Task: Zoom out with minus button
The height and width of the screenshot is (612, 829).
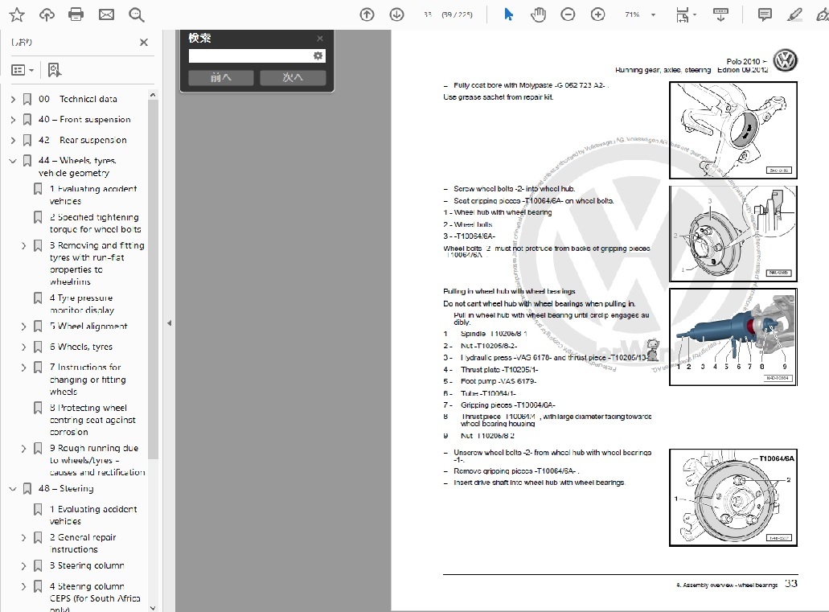Action: point(568,14)
